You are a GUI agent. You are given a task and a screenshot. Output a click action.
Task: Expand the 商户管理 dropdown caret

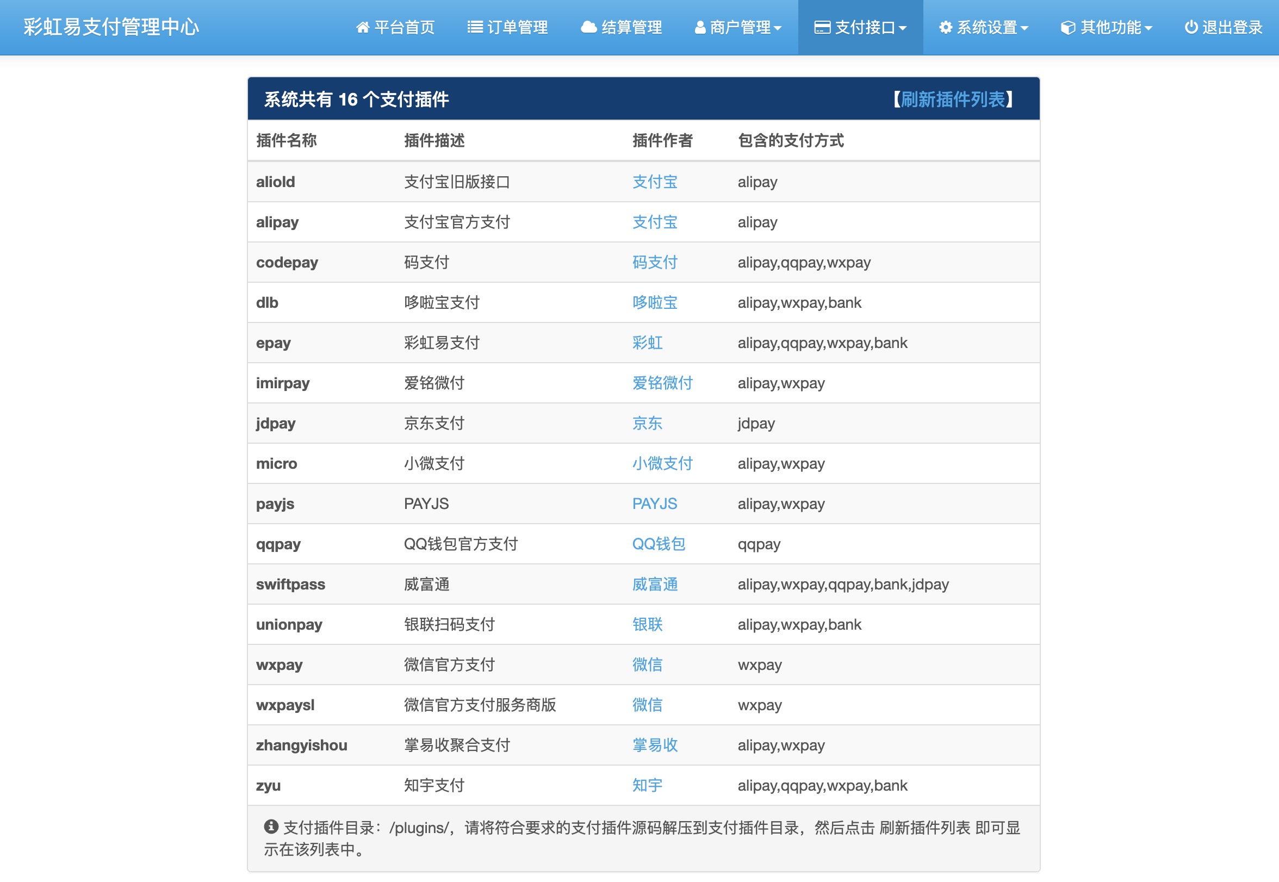pyautogui.click(x=778, y=28)
